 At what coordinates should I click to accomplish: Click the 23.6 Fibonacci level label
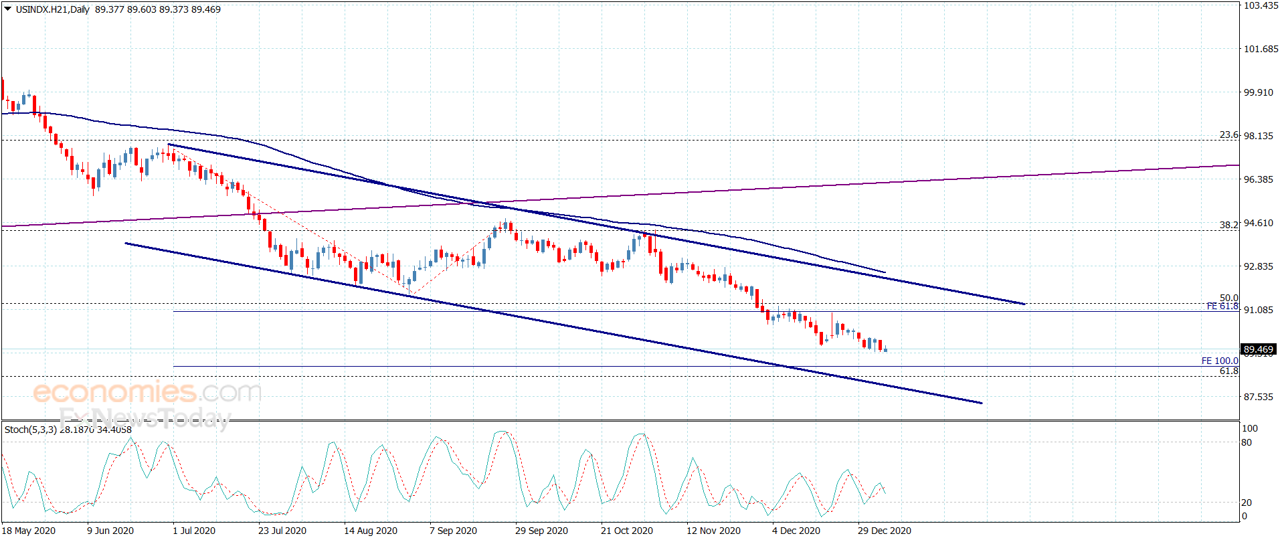click(x=1228, y=135)
